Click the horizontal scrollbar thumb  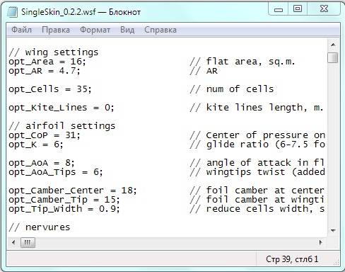click(x=28, y=242)
